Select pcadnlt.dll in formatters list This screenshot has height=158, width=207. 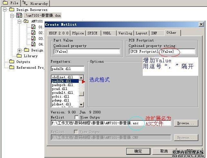[65, 92]
